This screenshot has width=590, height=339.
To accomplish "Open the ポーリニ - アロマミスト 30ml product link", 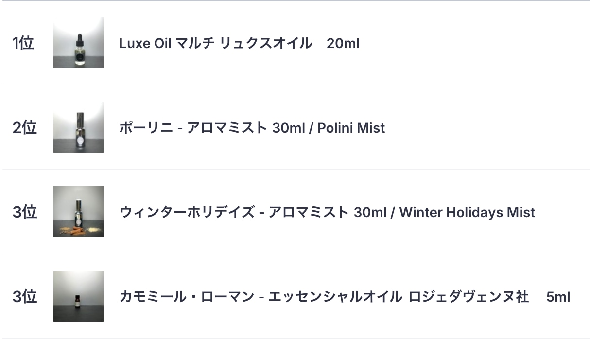I will pos(252,128).
